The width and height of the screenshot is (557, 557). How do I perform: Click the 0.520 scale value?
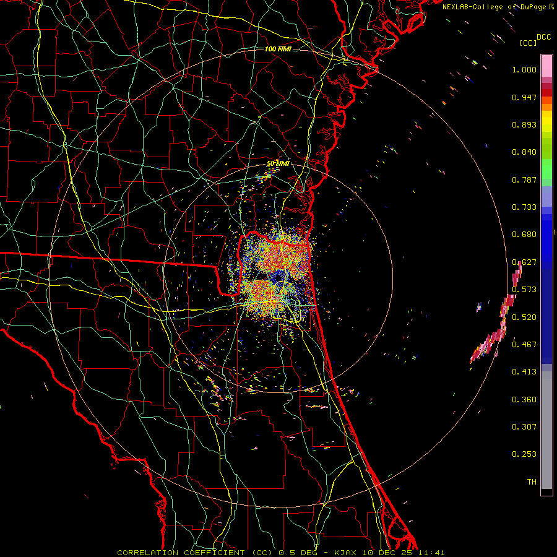point(524,317)
